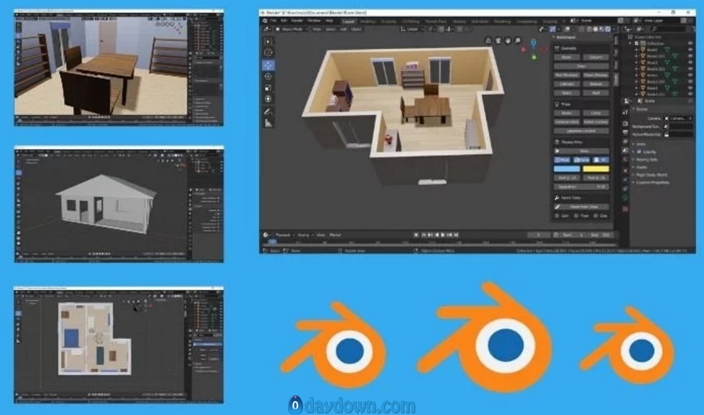The height and width of the screenshot is (415, 704).
Task: Click the timeline editor type icon
Action: [x=266, y=235]
